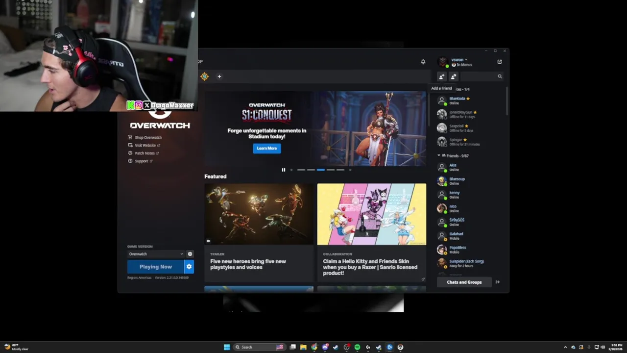Open Spotify from the taskbar
The width and height of the screenshot is (627, 353).
click(357, 347)
